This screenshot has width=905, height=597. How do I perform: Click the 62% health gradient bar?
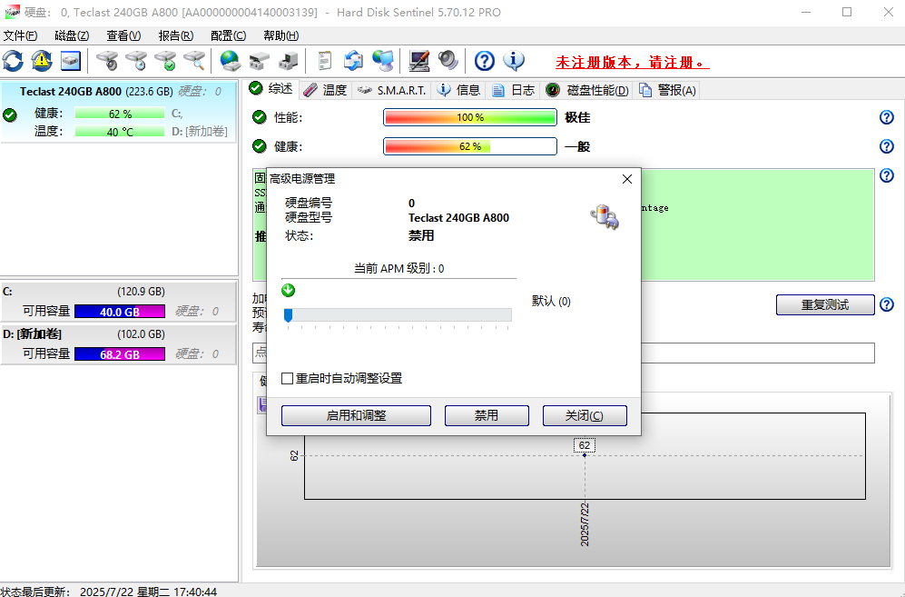click(470, 146)
